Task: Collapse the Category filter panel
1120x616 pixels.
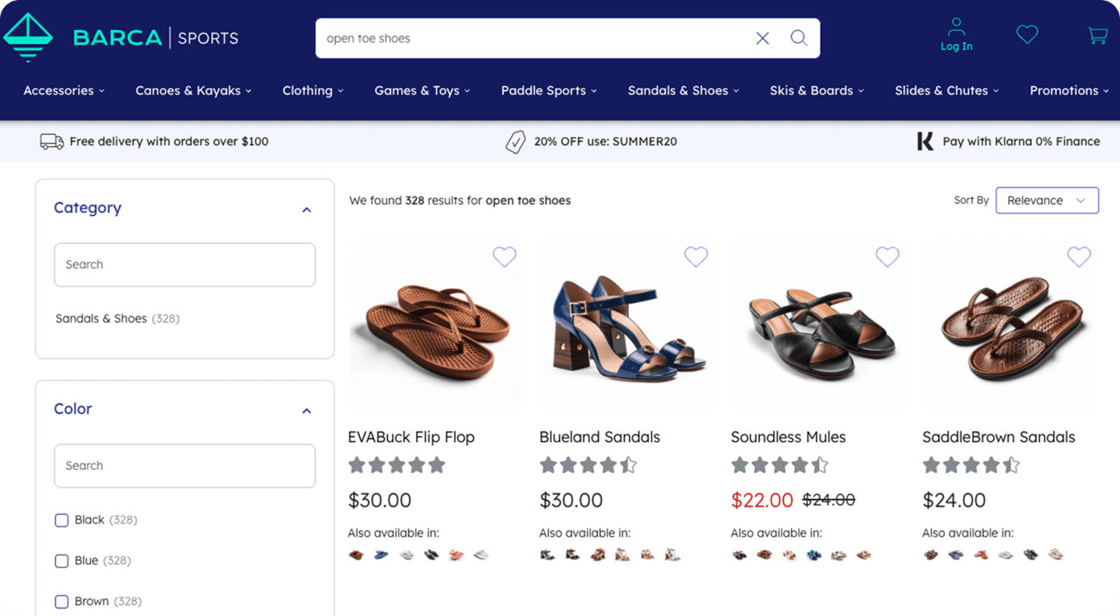Action: [x=306, y=210]
